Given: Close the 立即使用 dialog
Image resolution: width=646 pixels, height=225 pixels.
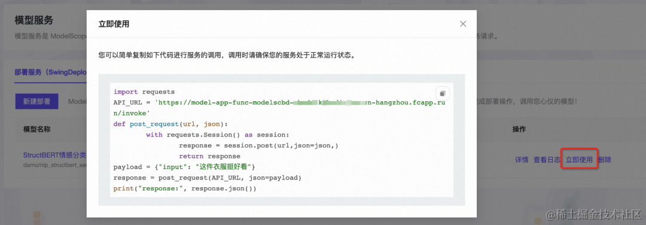Looking at the screenshot, I should [x=463, y=24].
